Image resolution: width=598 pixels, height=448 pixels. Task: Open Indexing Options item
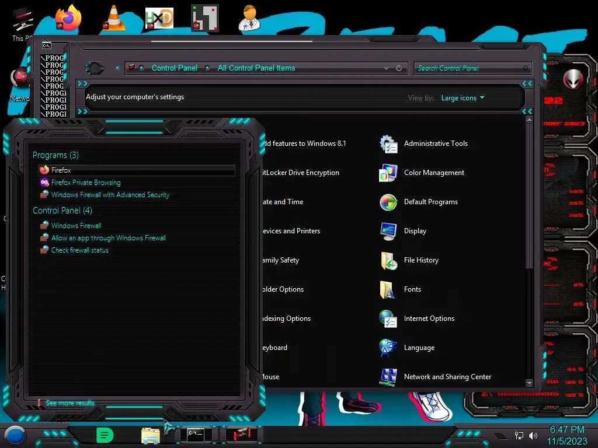pos(286,318)
